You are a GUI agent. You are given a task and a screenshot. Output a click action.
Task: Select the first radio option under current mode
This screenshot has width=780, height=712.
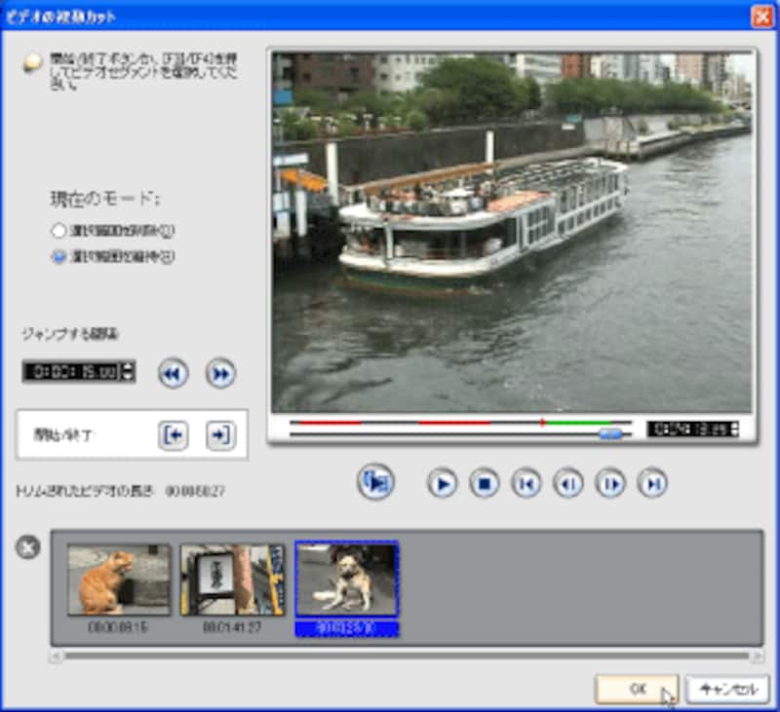[x=59, y=231]
